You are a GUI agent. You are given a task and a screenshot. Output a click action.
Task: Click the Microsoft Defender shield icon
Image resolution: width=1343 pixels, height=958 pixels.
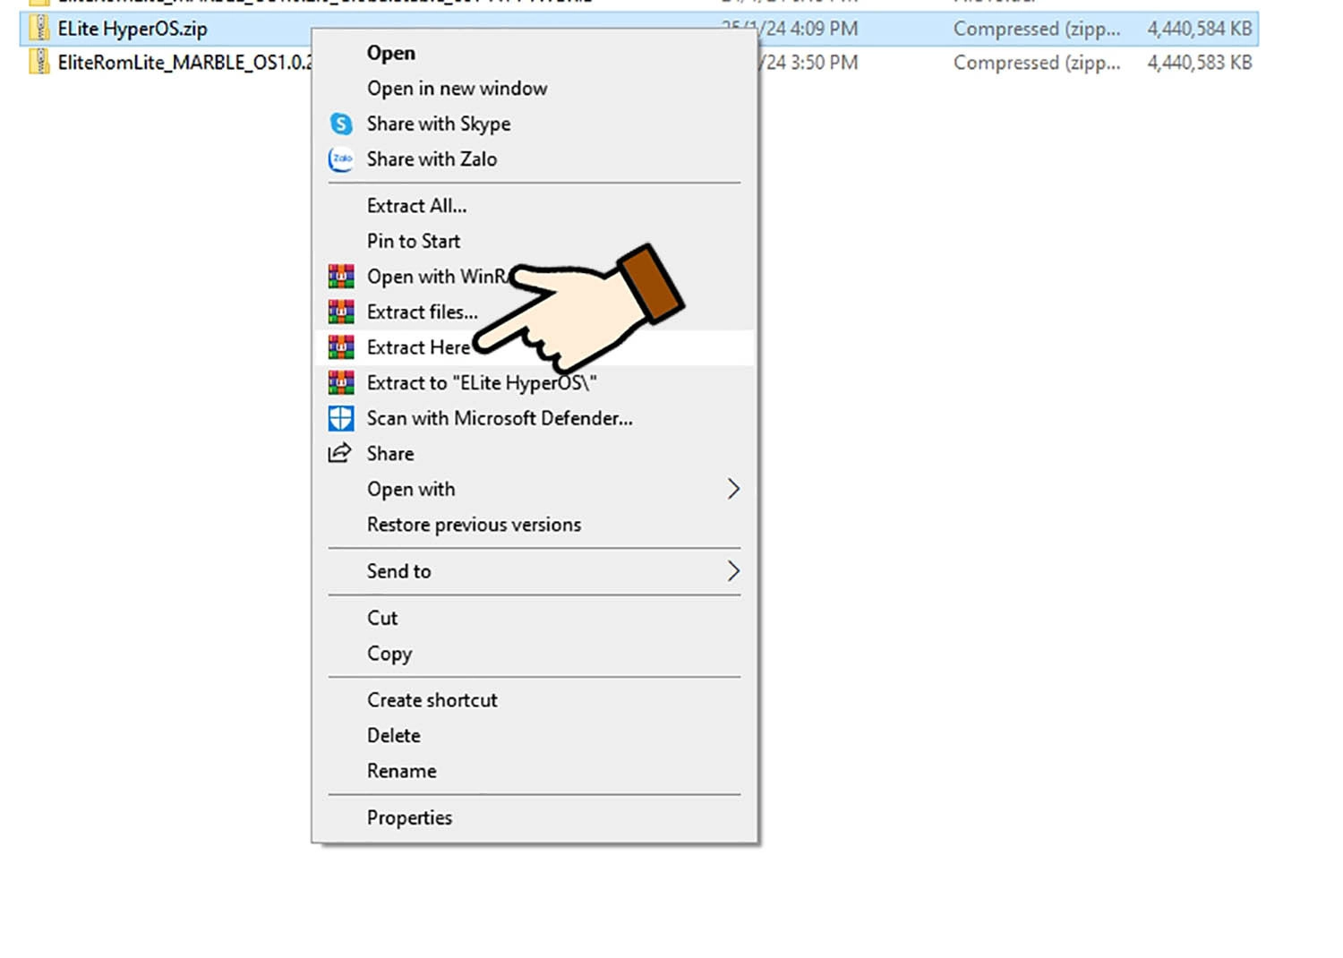click(x=340, y=418)
